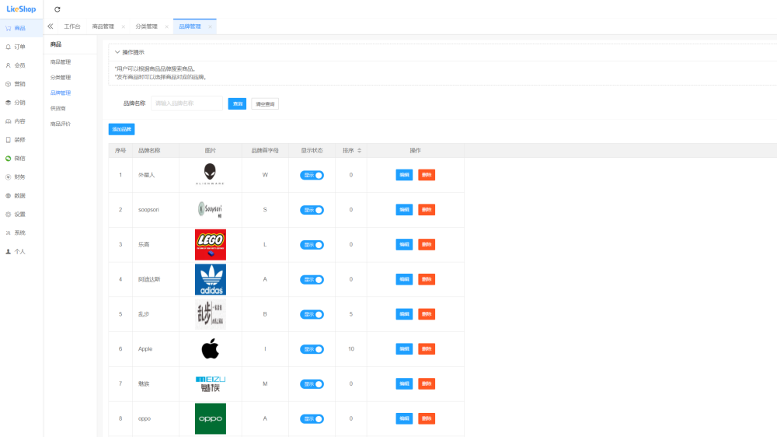Edit the 魅族 brand

pos(404,384)
